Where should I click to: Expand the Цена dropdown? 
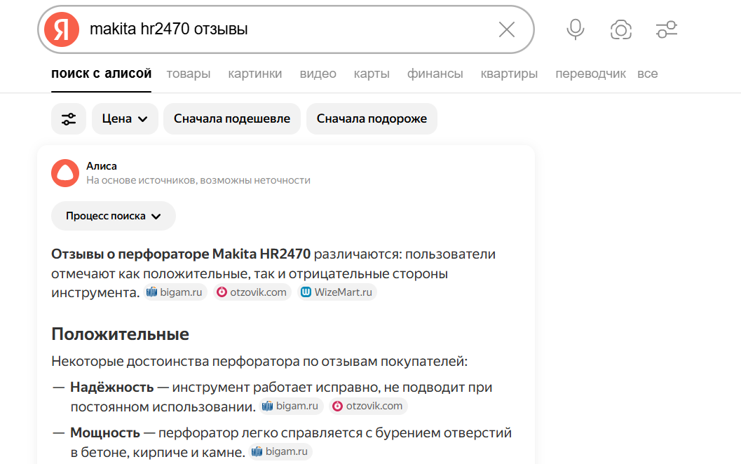[x=125, y=118]
